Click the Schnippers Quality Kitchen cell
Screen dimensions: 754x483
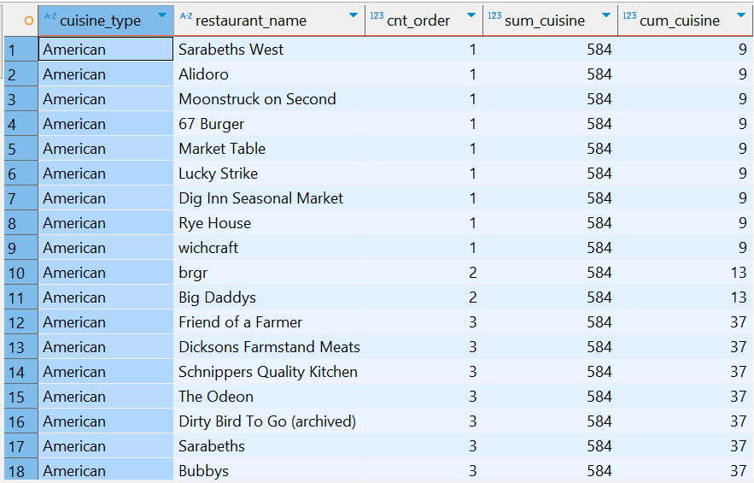[x=269, y=372]
